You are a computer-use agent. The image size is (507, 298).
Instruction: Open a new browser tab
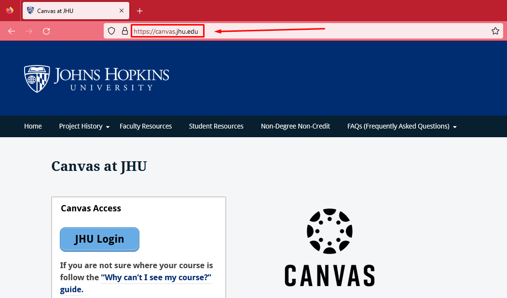click(x=140, y=11)
